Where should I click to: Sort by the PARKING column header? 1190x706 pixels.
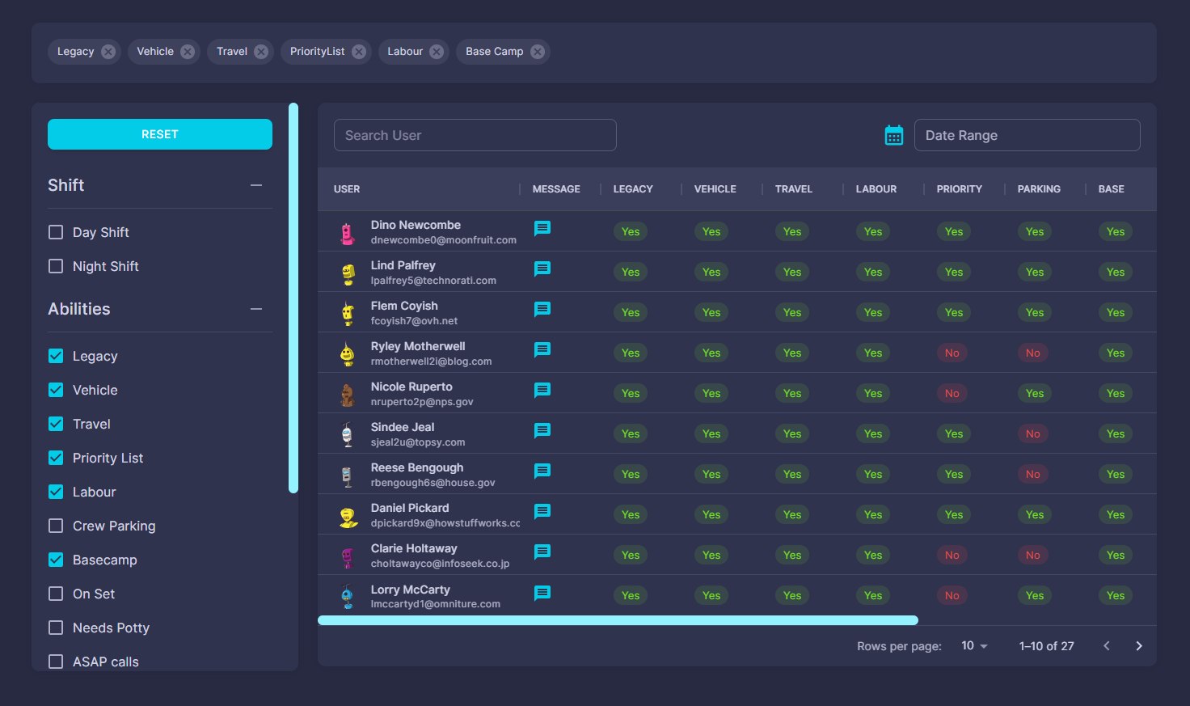(1039, 189)
